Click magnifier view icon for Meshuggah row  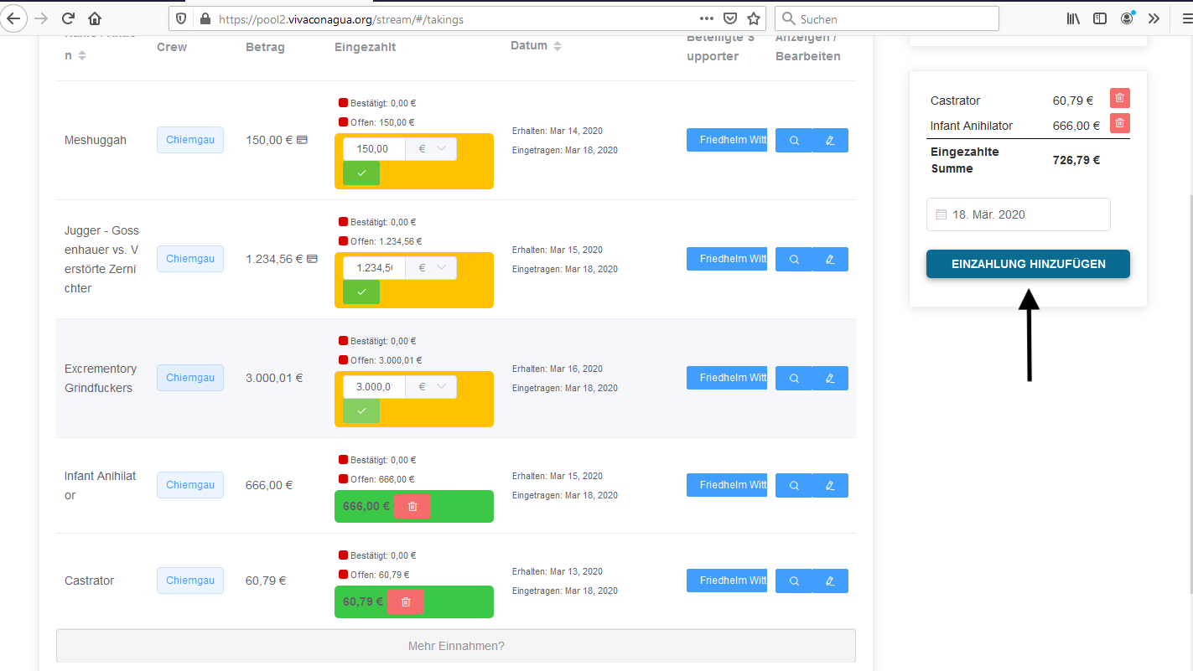(794, 141)
